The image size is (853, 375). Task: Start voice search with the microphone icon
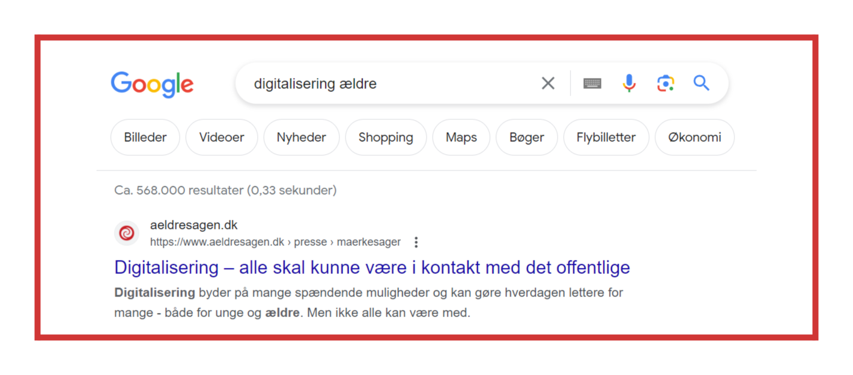(x=629, y=83)
